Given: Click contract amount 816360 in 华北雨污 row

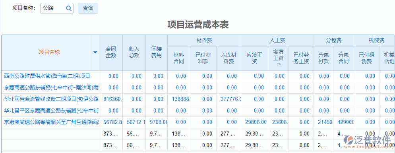Looking at the screenshot, I should pyautogui.click(x=113, y=99).
